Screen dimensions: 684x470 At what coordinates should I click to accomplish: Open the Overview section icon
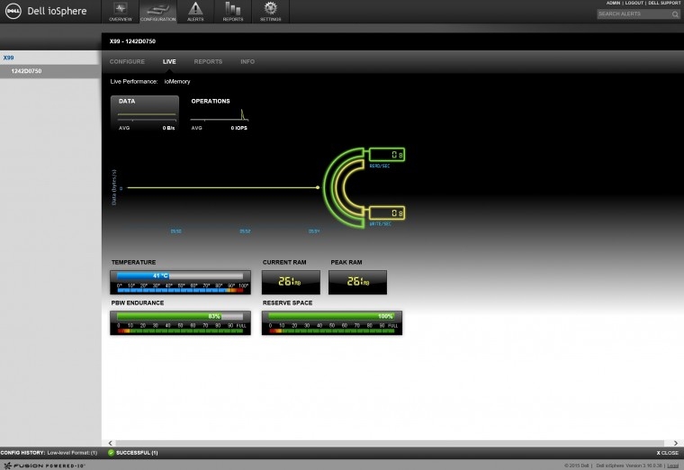121,12
